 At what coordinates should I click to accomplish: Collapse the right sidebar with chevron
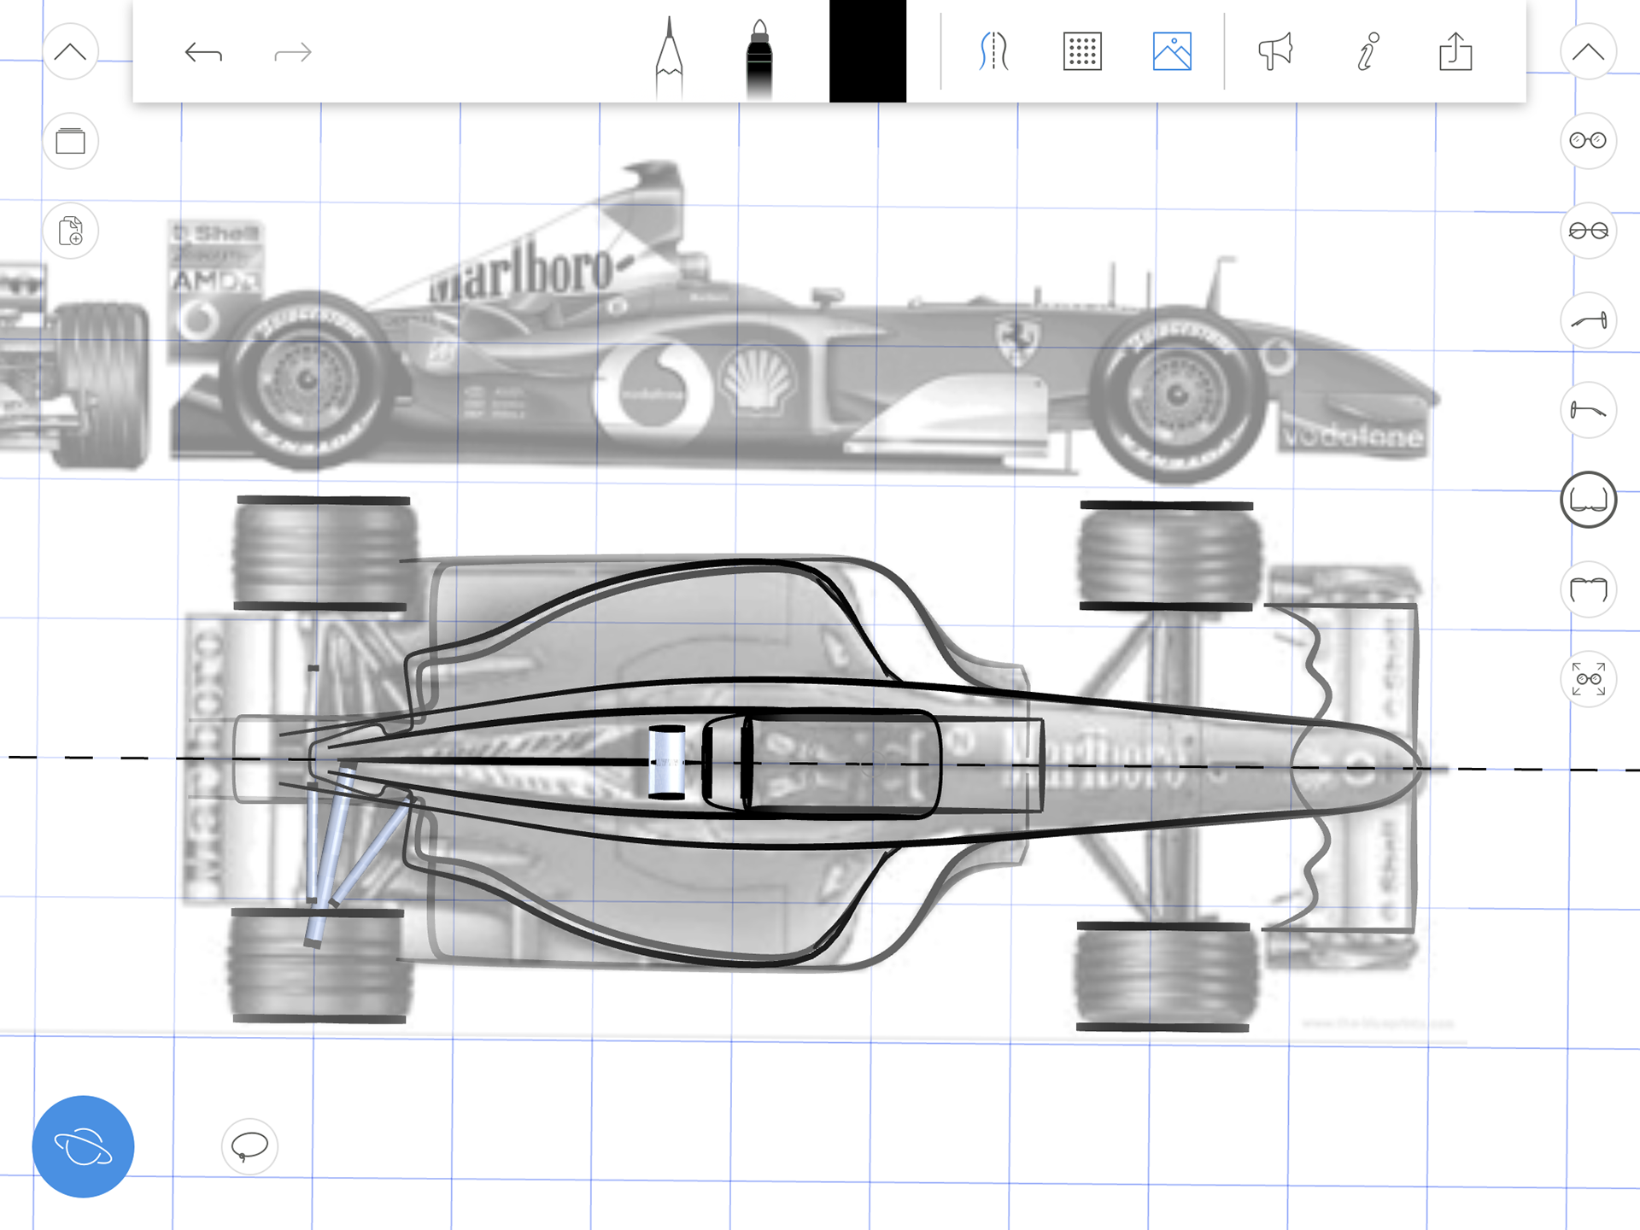click(1588, 52)
